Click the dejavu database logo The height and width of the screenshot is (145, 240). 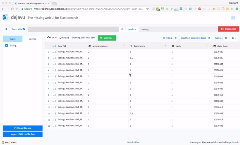[5, 17]
